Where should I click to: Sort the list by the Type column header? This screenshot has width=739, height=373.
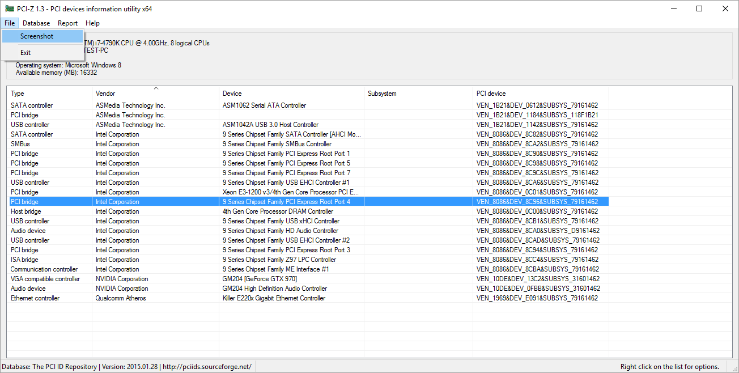(x=49, y=94)
